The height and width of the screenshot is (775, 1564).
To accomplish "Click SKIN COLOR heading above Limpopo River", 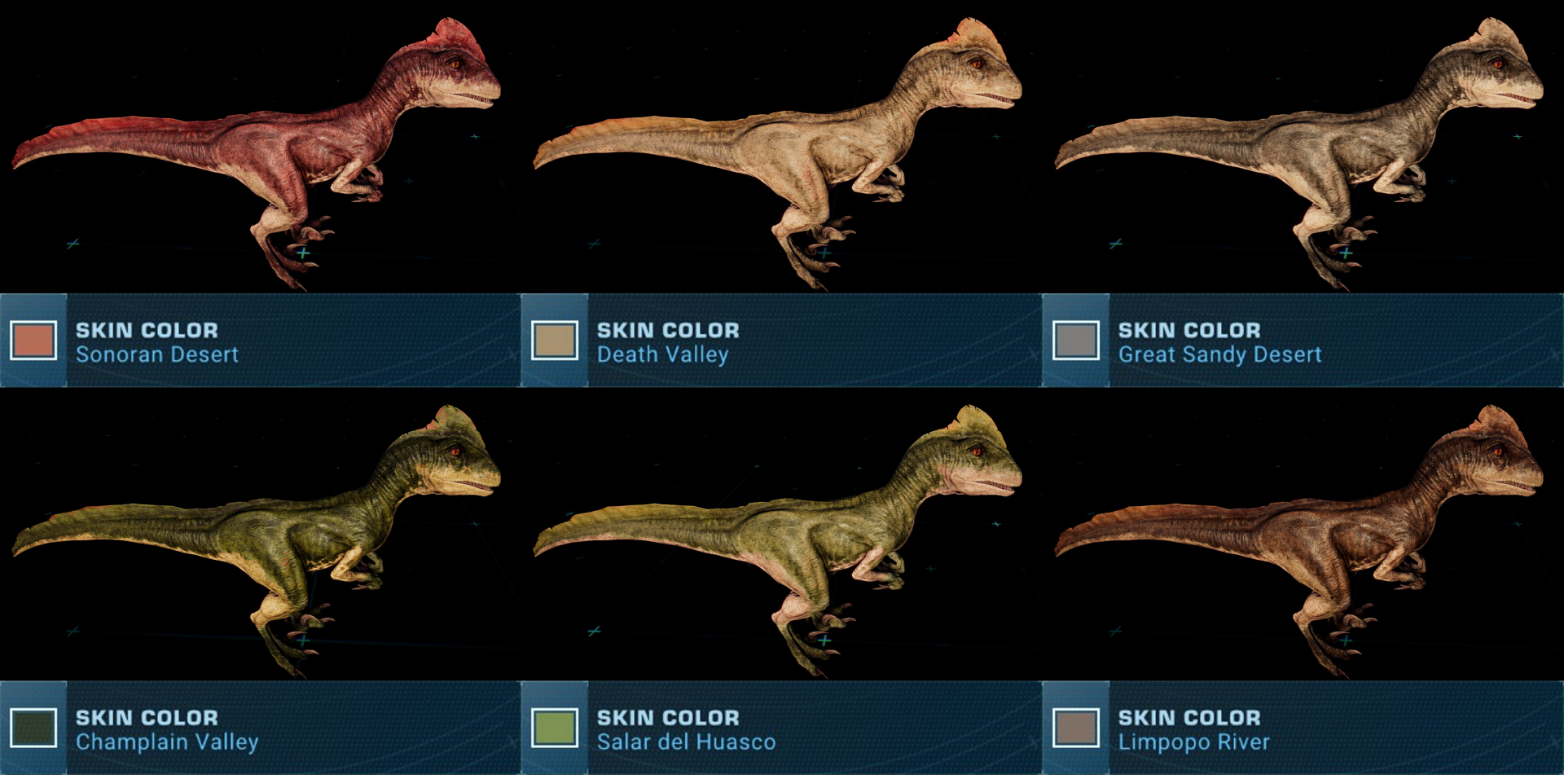I will coord(1189,717).
